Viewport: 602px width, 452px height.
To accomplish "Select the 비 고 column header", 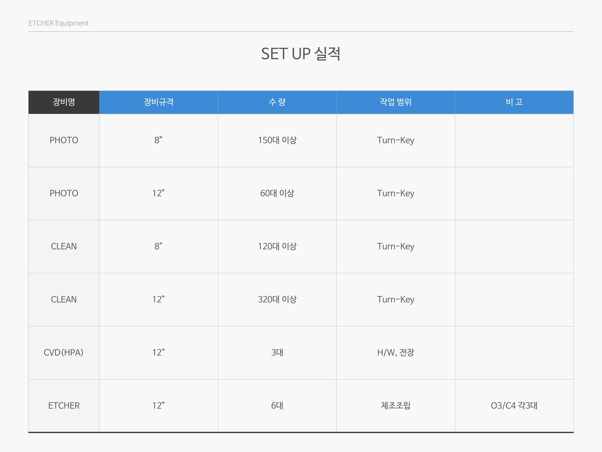I will coord(514,102).
